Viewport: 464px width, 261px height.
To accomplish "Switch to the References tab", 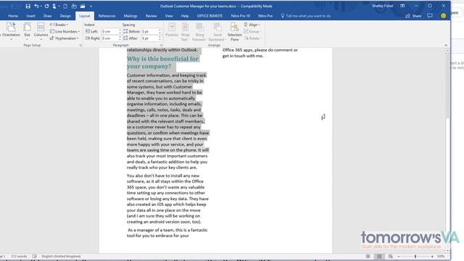I will point(107,16).
